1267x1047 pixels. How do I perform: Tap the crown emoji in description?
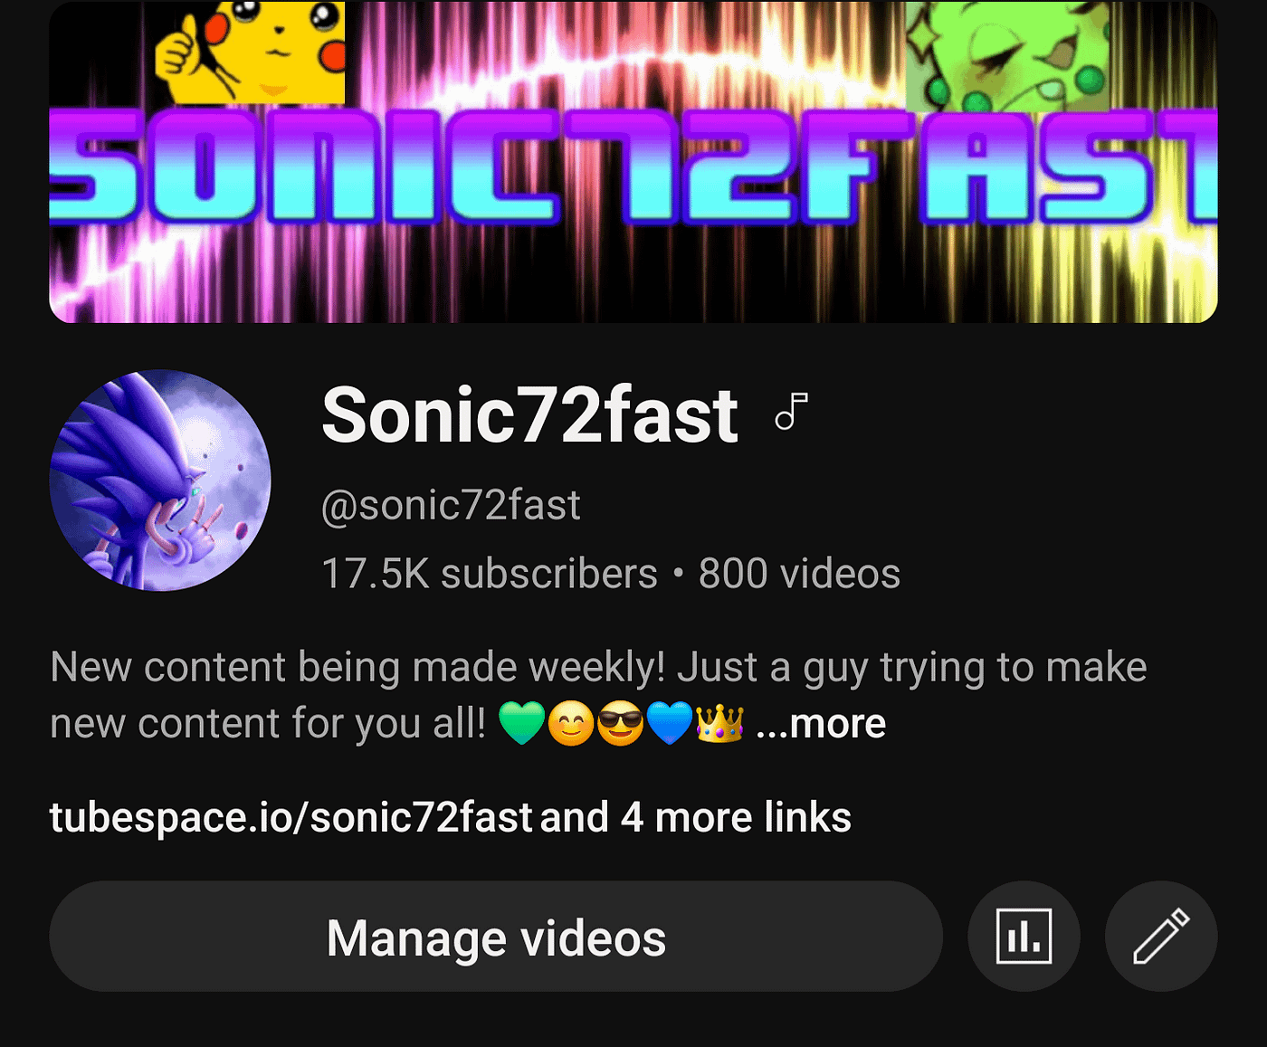719,723
